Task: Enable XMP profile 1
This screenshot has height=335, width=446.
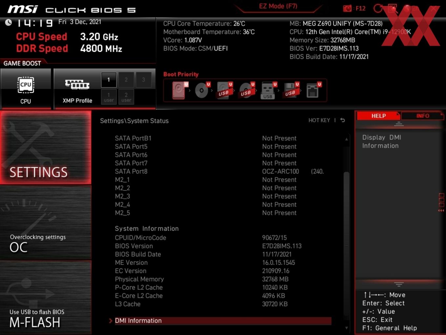Action: (109, 79)
